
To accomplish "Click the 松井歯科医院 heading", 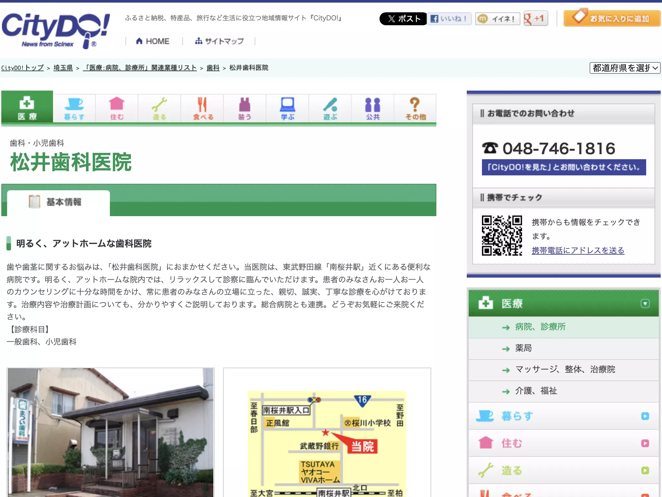I will click(71, 162).
